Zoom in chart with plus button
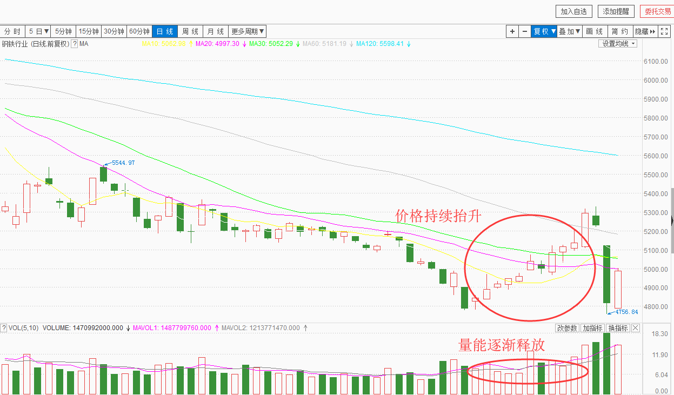This screenshot has width=674, height=395. 512,31
